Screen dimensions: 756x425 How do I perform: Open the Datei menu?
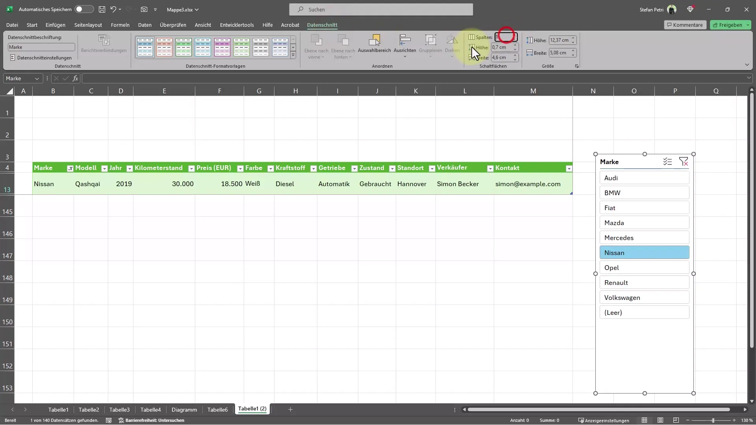coord(12,25)
